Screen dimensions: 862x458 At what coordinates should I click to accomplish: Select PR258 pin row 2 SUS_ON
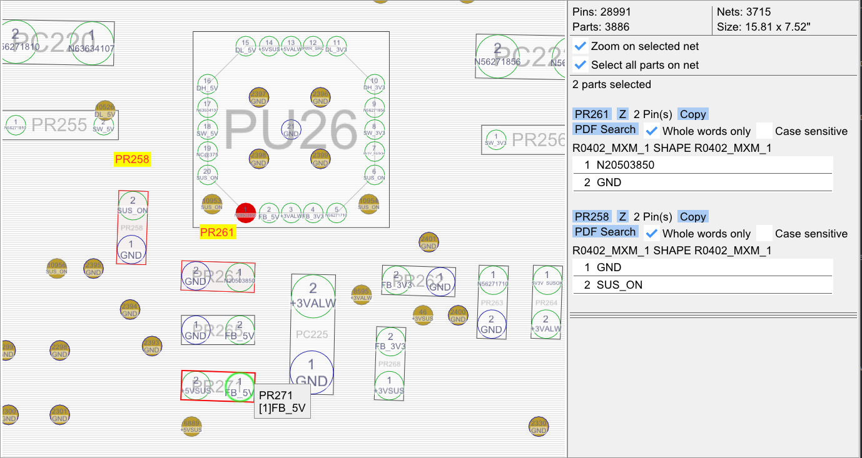click(x=703, y=285)
